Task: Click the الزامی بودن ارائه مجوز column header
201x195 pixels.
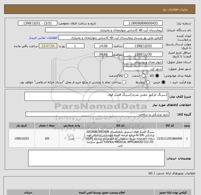Action: (x=173, y=192)
